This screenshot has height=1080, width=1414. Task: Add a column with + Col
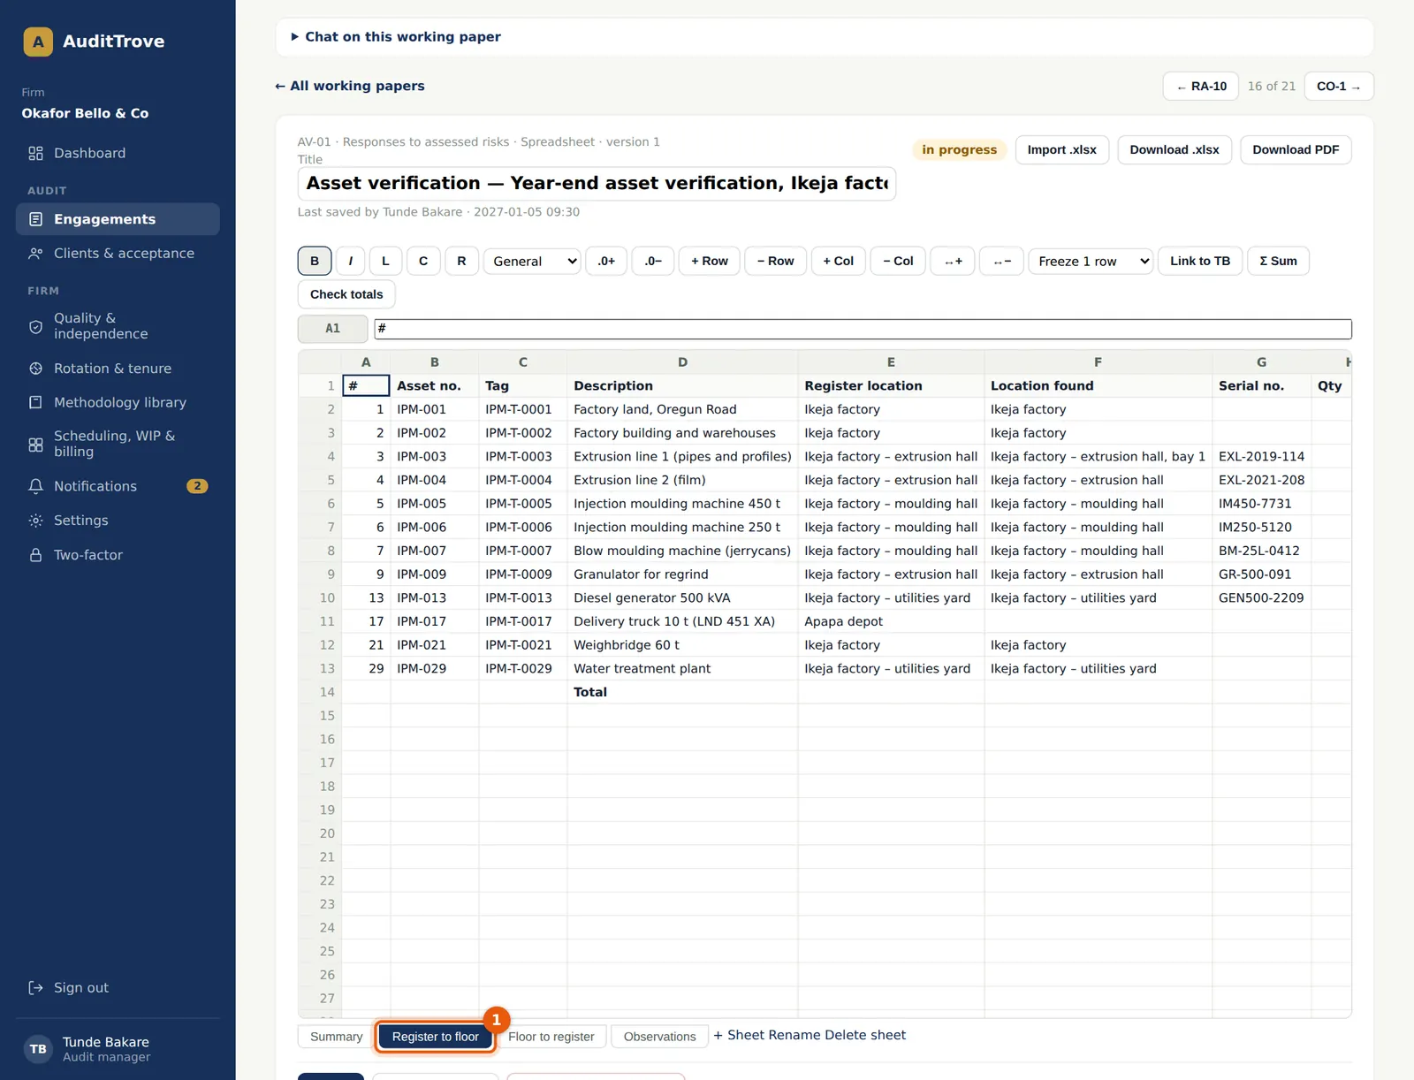click(x=839, y=261)
